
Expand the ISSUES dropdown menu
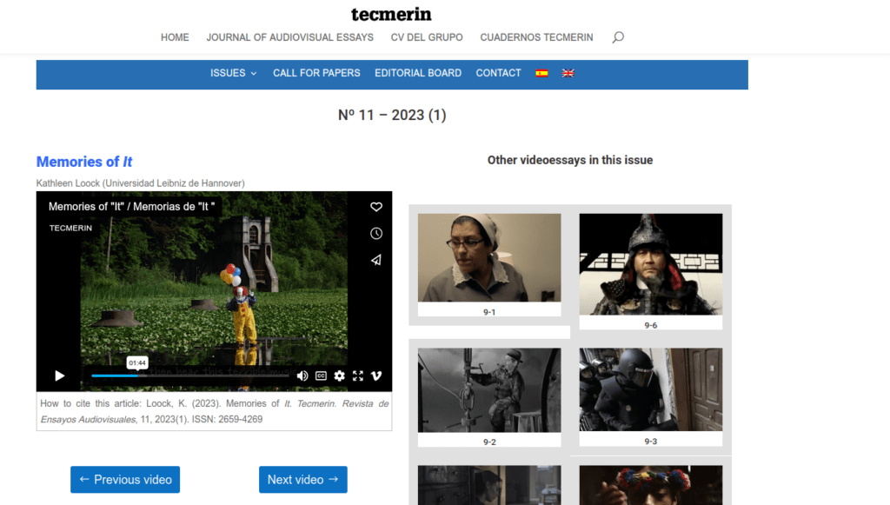coord(233,73)
